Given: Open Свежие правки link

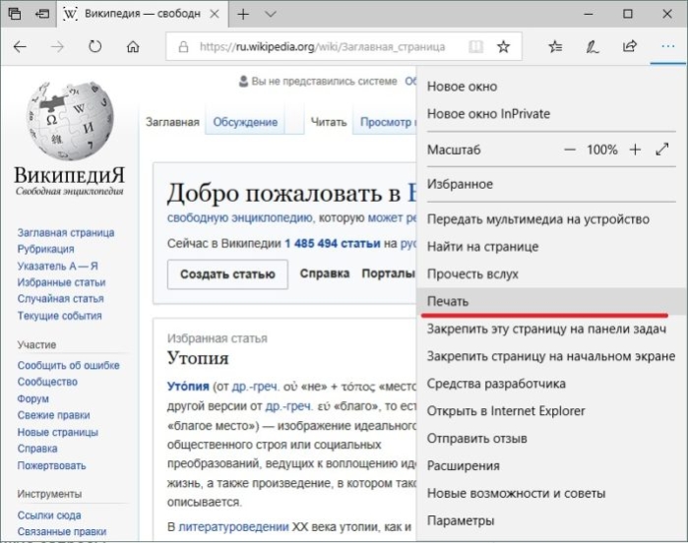Looking at the screenshot, I should 53,415.
